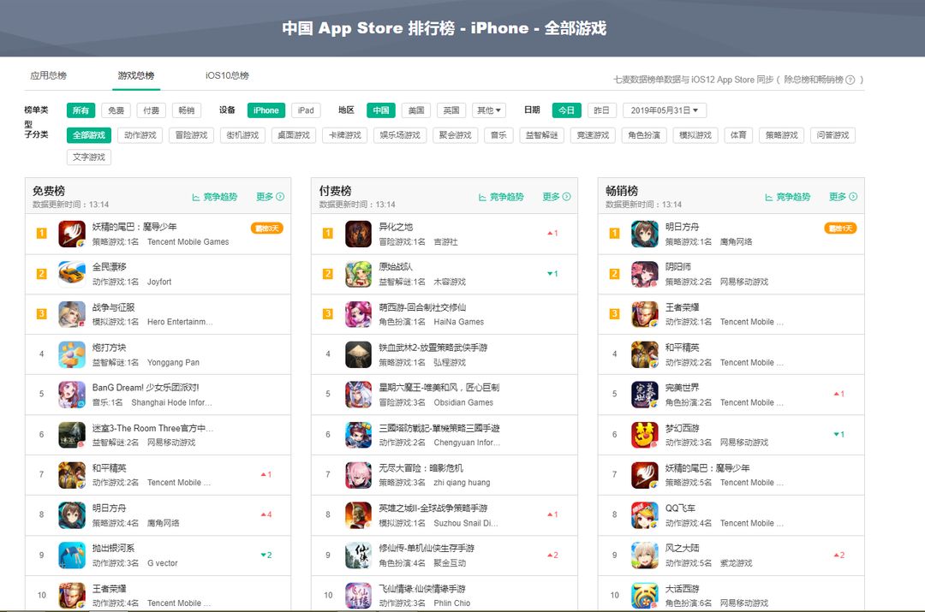Viewport: 925px width, 612px height.
Task: Open 铁血武林2 game icon
Action: tap(358, 354)
